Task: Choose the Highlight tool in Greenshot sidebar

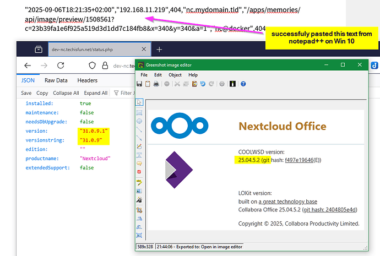Action: [139, 181]
